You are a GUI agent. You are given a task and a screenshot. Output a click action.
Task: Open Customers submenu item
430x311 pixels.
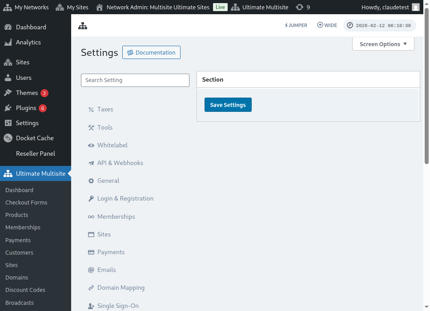[x=19, y=252]
